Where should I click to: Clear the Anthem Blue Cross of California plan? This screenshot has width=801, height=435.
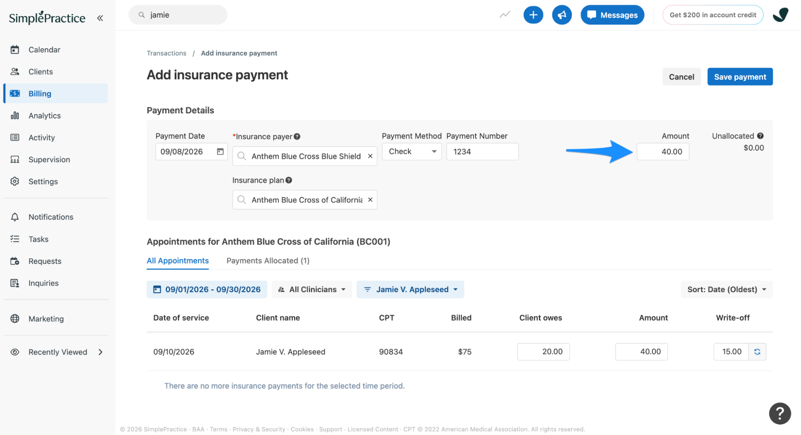pyautogui.click(x=370, y=200)
